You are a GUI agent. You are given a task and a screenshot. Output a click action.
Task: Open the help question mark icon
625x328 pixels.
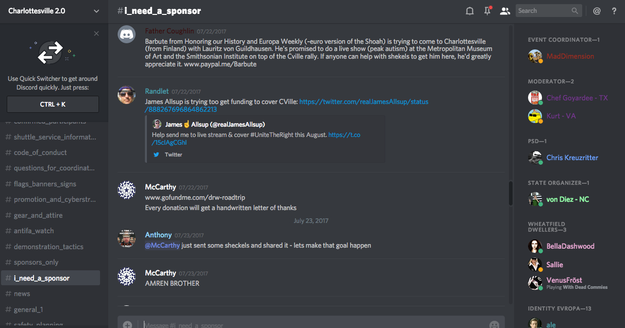click(614, 11)
